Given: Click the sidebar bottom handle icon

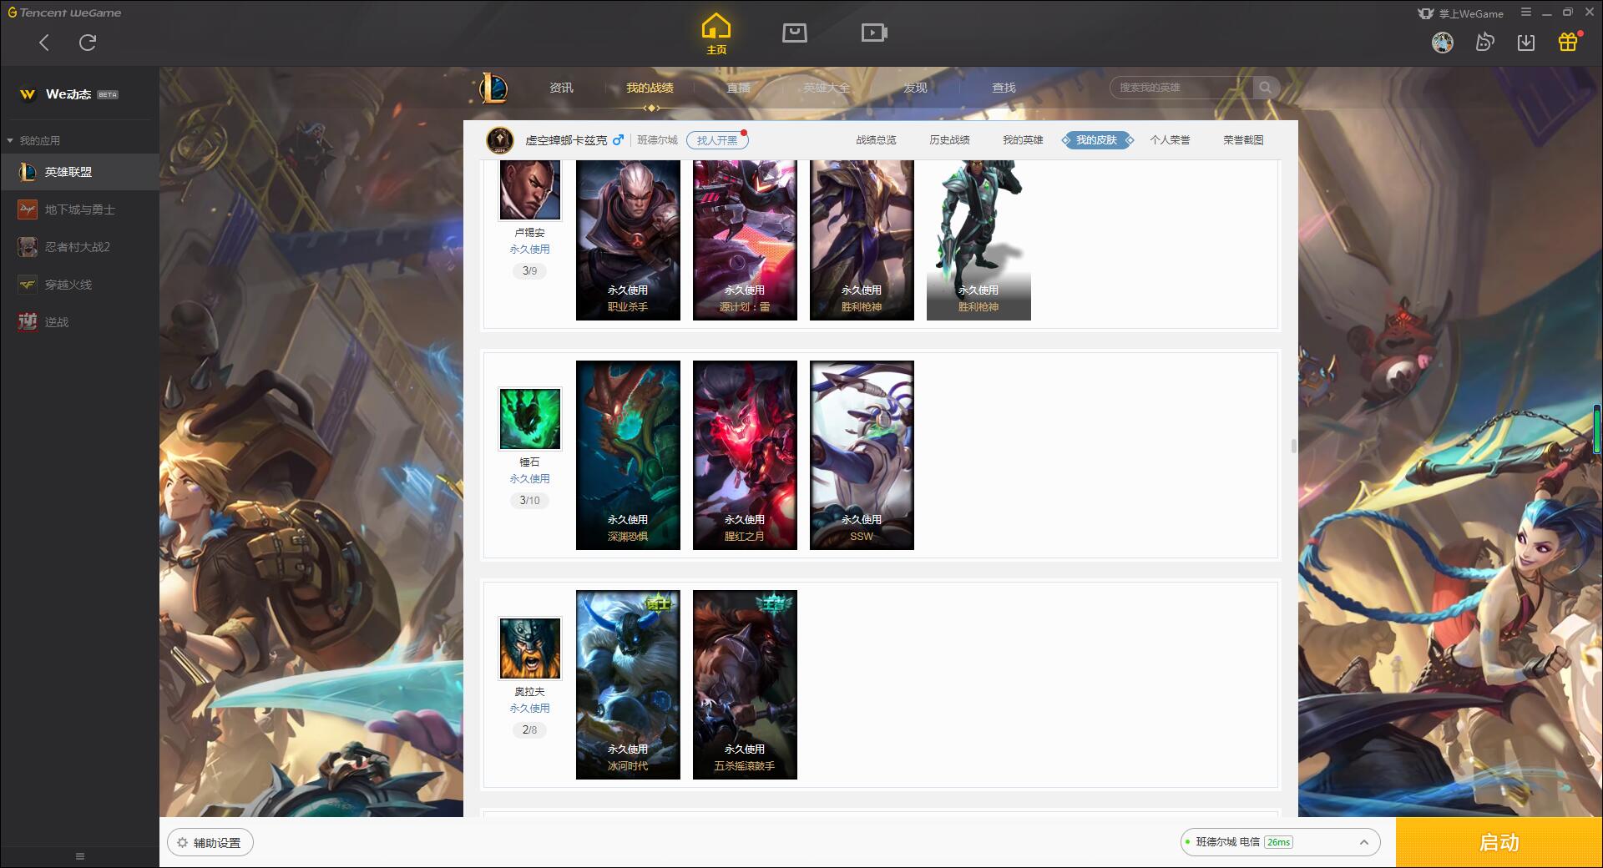Looking at the screenshot, I should pyautogui.click(x=80, y=856).
